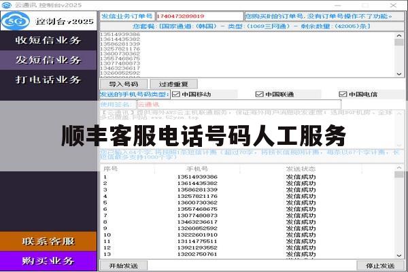Open the 收短信业务 section
The image size is (408, 272).
48,40
